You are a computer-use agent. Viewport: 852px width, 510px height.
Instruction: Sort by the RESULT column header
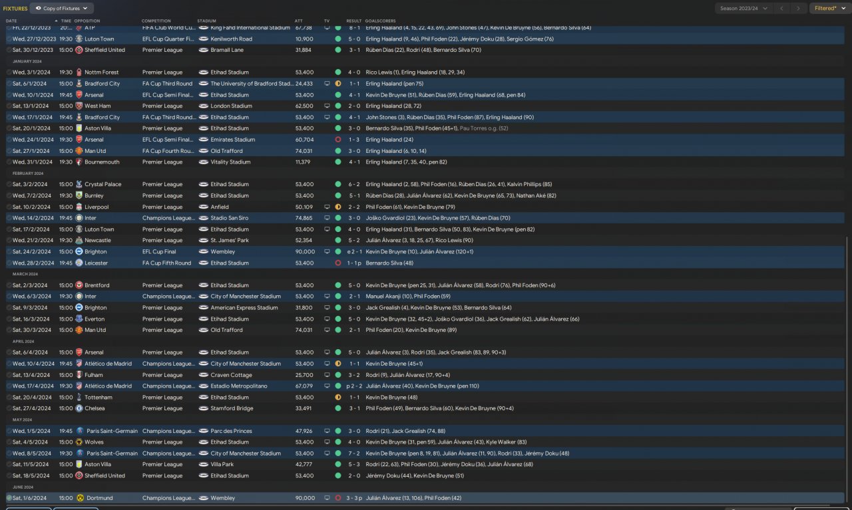click(354, 21)
